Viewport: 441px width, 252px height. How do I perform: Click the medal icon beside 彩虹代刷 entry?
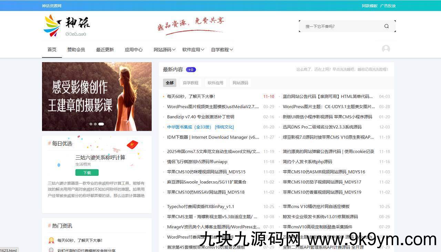tap(51, 250)
